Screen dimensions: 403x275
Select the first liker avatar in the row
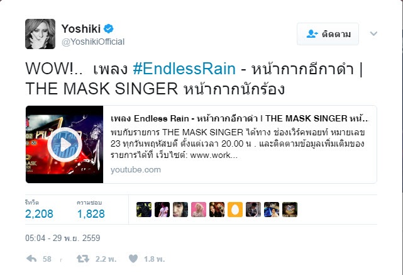click(144, 210)
